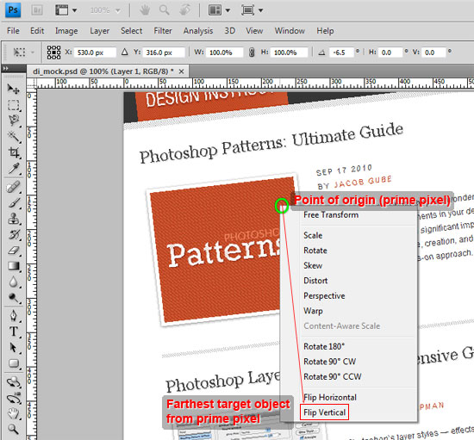
Task: Open the 100% zoom level dropdown
Action: click(x=105, y=10)
